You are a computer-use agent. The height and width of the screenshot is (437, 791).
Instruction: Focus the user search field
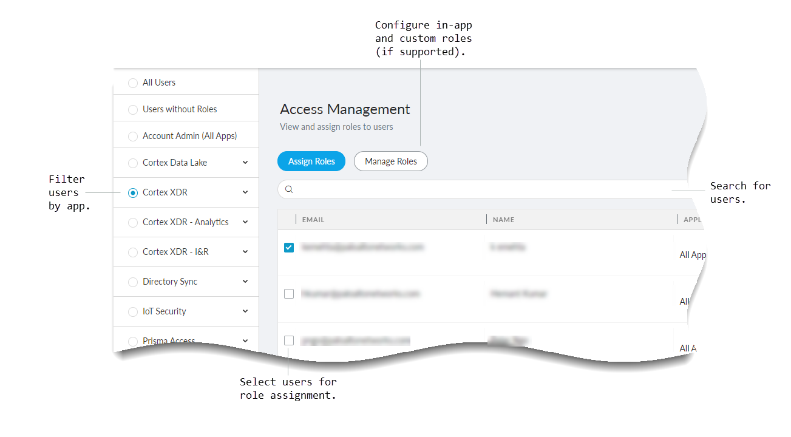pyautogui.click(x=486, y=189)
